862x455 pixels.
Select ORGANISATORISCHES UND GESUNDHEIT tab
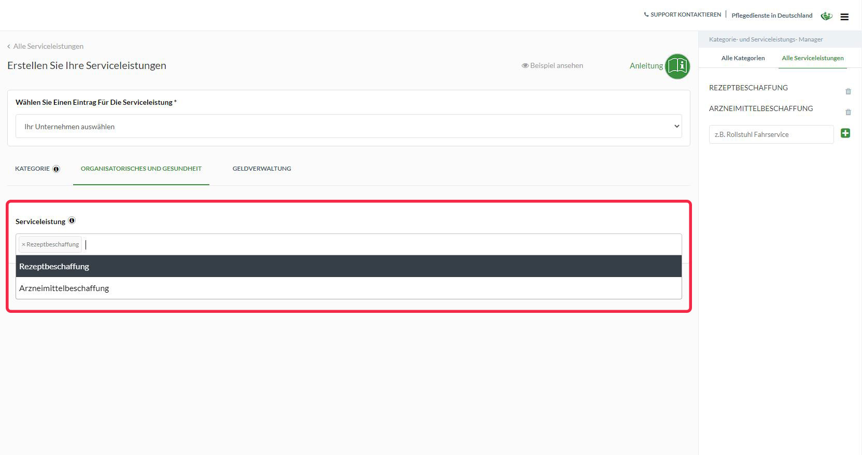coord(141,169)
